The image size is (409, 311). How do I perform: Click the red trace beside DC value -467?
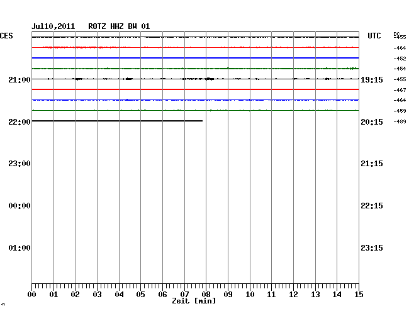point(195,89)
